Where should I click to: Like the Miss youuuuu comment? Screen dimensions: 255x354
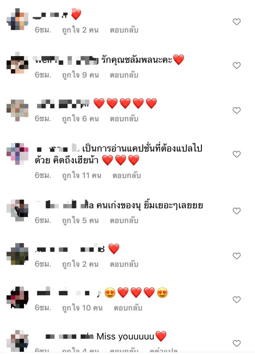point(236,343)
